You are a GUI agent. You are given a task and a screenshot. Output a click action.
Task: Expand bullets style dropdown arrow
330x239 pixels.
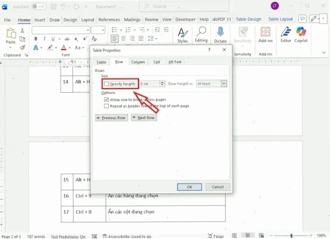pos(121,30)
